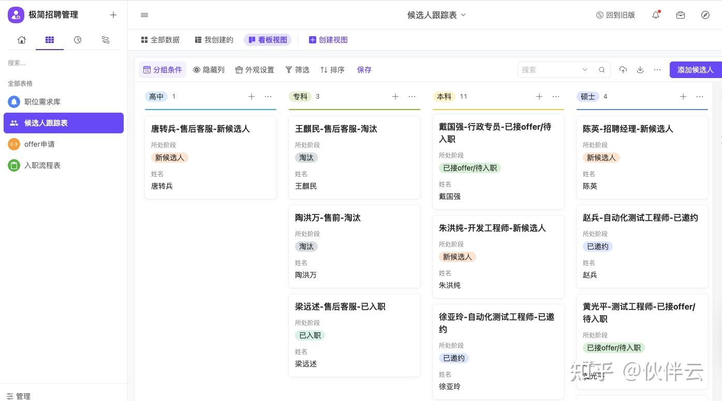Image resolution: width=722 pixels, height=401 pixels.
Task: Click the 新候选人 tag on 唐转兵 card
Action: [170, 158]
